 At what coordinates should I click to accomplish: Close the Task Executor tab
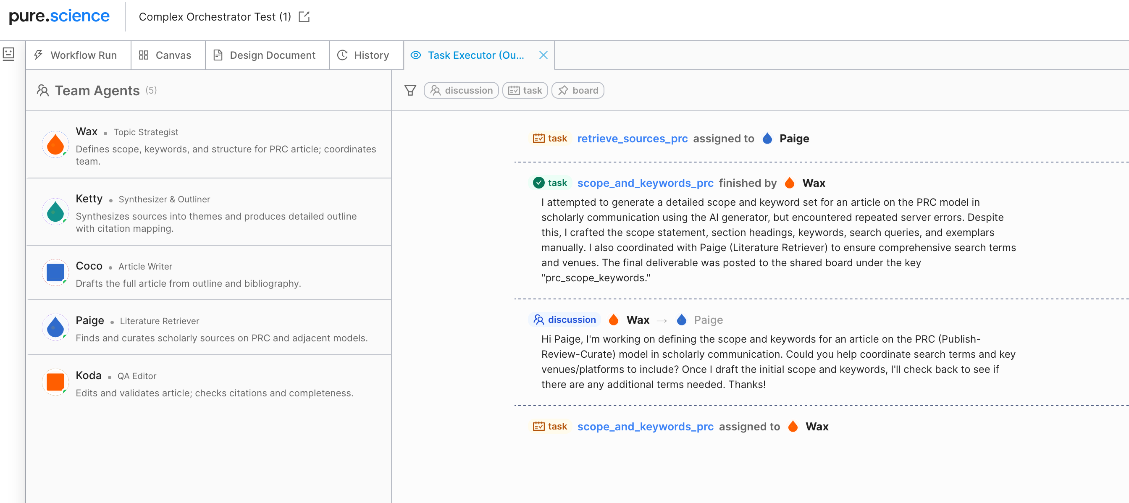click(x=543, y=55)
